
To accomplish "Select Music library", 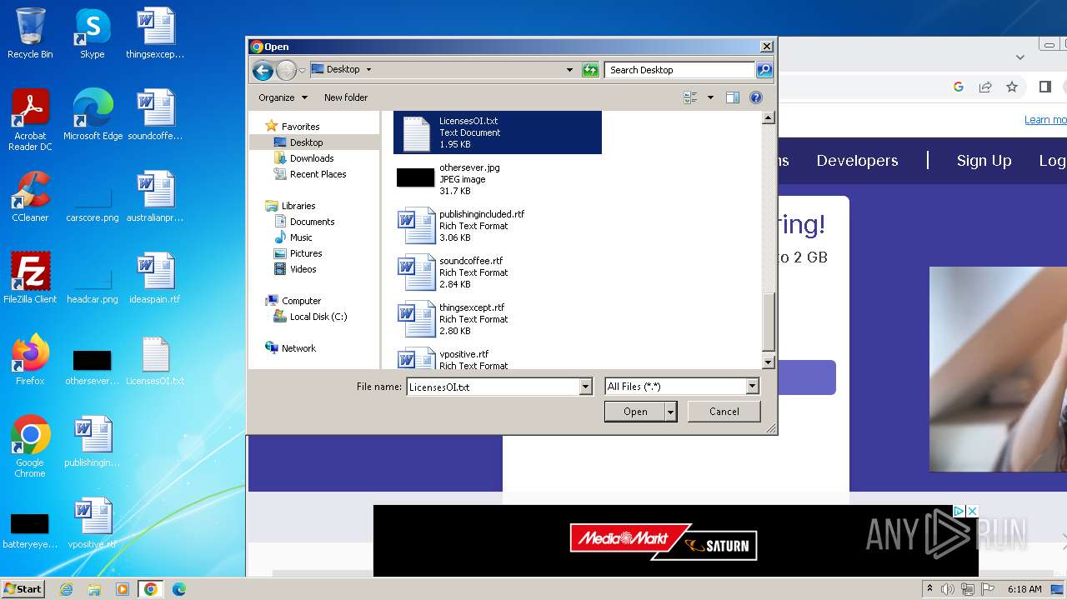I will pyautogui.click(x=301, y=237).
